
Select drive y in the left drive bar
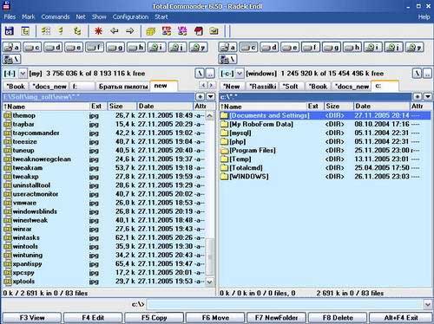199,47
